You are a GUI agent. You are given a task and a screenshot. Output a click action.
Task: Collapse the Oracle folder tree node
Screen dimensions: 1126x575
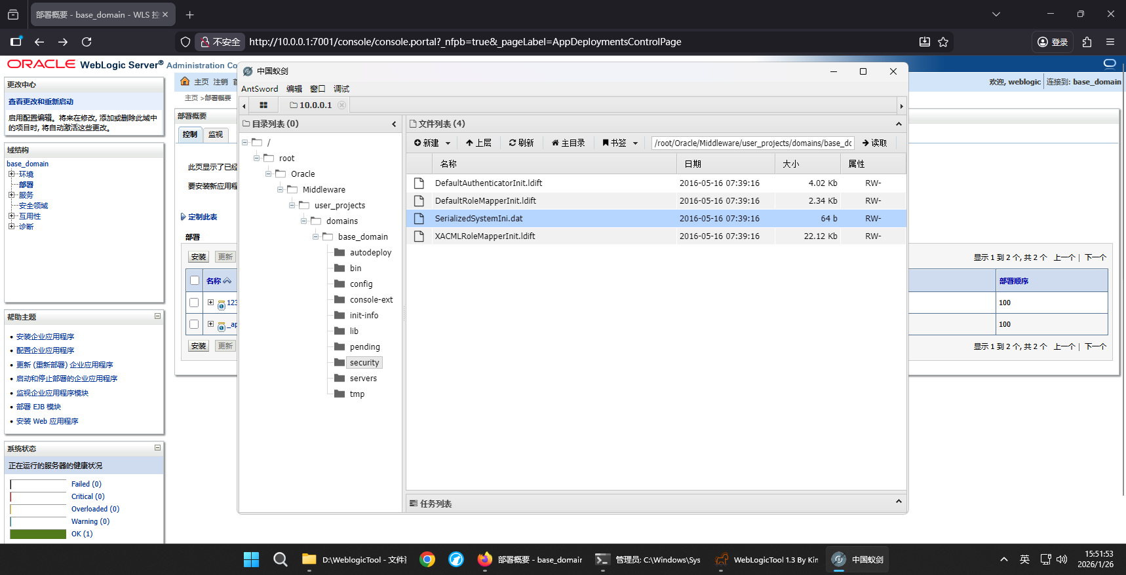(269, 174)
